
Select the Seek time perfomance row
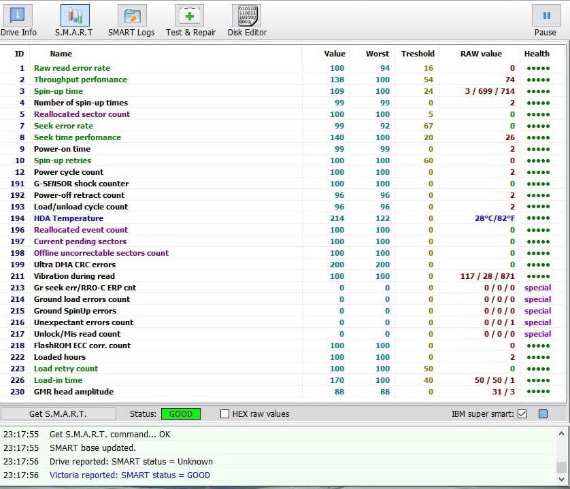point(284,137)
